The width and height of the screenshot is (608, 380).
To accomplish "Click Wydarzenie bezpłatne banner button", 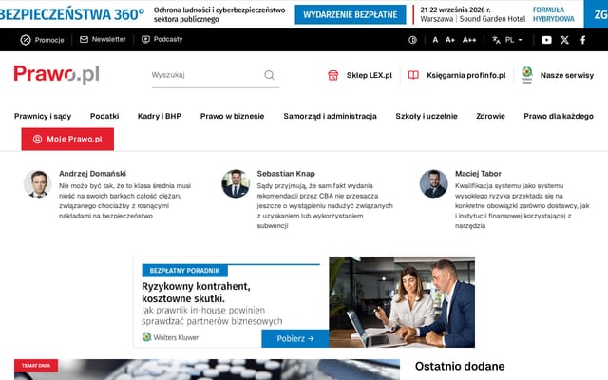I will click(x=351, y=15).
